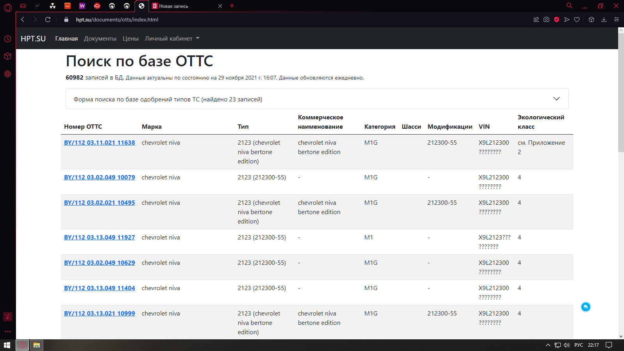Open the Документы menu item
624x351 pixels.
(x=100, y=39)
